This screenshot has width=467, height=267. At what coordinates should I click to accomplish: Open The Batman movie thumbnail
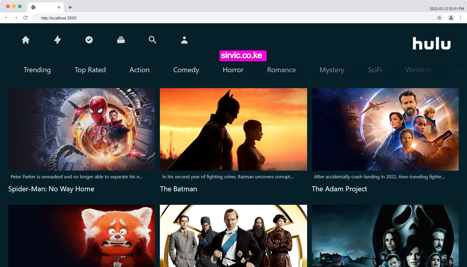233,129
